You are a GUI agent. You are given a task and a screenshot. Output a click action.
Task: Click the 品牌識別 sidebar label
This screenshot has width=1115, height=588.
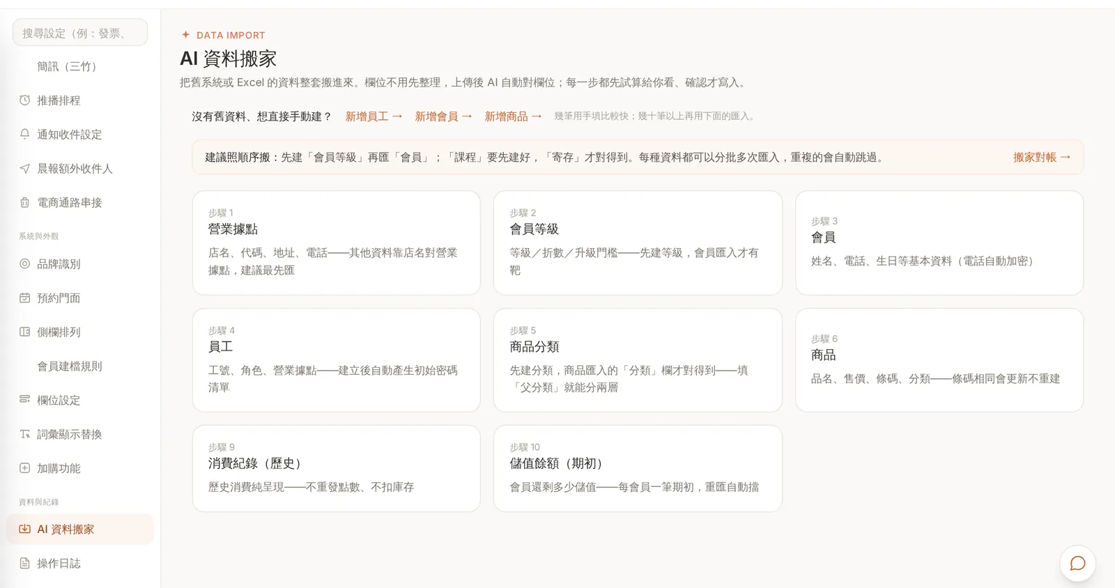click(x=59, y=264)
